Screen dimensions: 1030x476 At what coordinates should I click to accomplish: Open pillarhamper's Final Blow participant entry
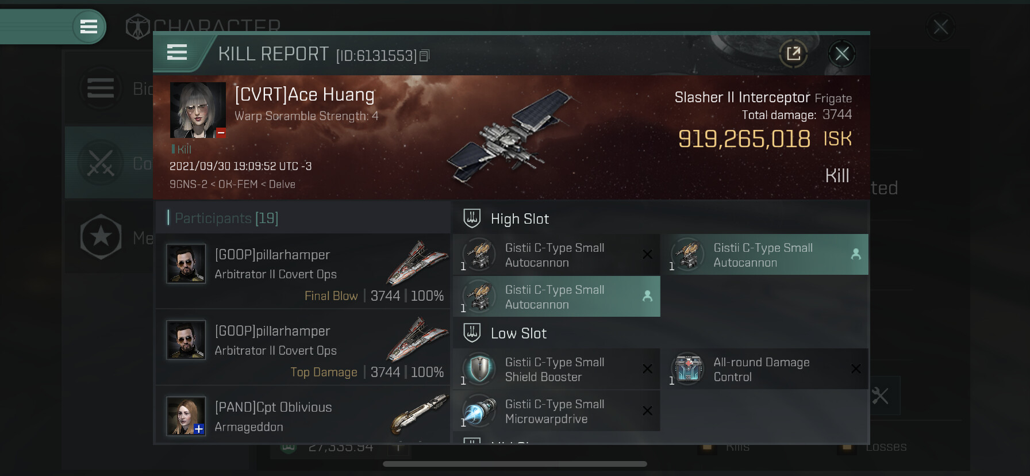pyautogui.click(x=303, y=271)
